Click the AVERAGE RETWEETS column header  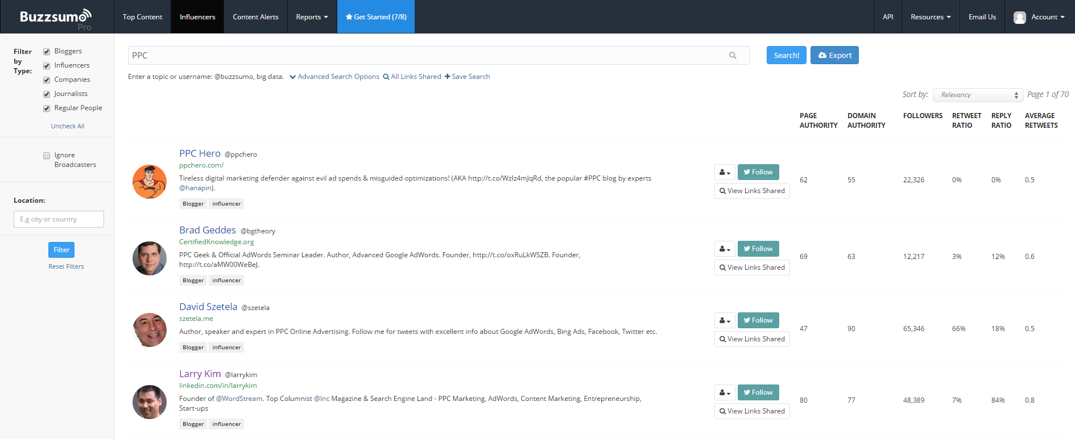click(1041, 120)
